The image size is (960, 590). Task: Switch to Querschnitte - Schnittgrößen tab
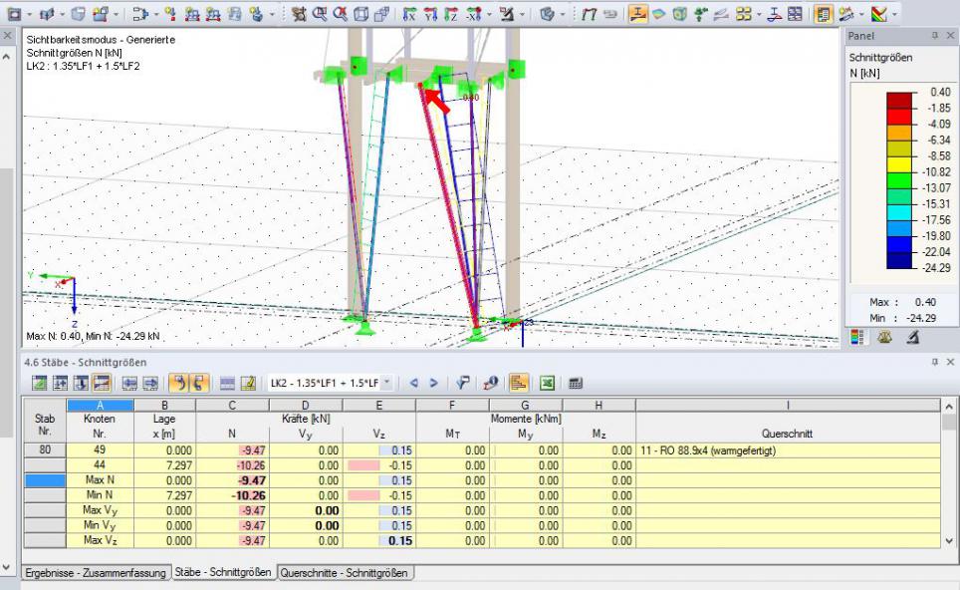(345, 573)
